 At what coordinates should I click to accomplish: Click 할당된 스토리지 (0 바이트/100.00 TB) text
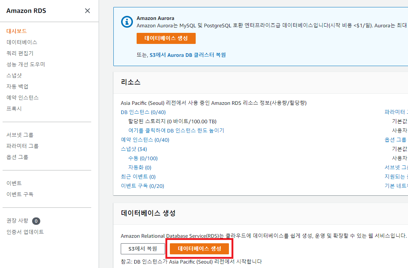(x=172, y=121)
